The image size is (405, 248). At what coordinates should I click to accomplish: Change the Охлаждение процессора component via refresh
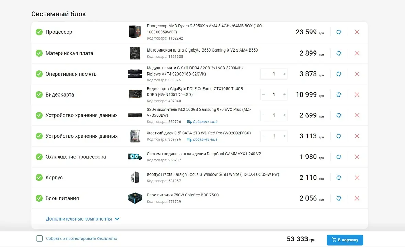click(x=339, y=157)
